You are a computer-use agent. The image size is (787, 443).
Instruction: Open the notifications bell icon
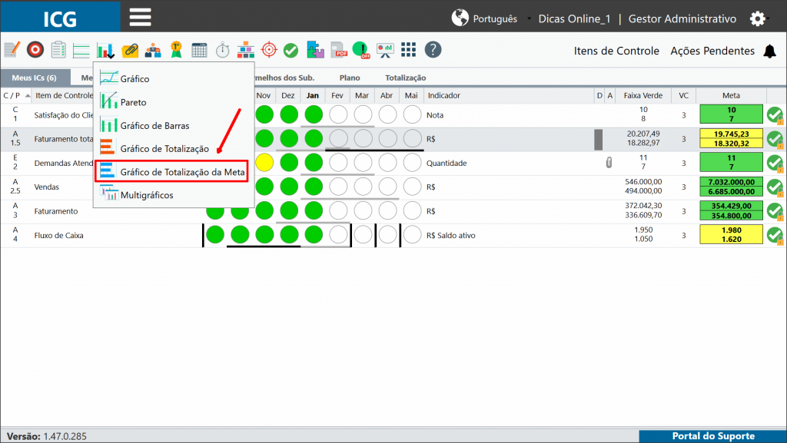tap(769, 51)
